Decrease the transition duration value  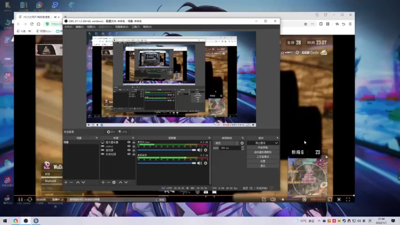(x=242, y=149)
